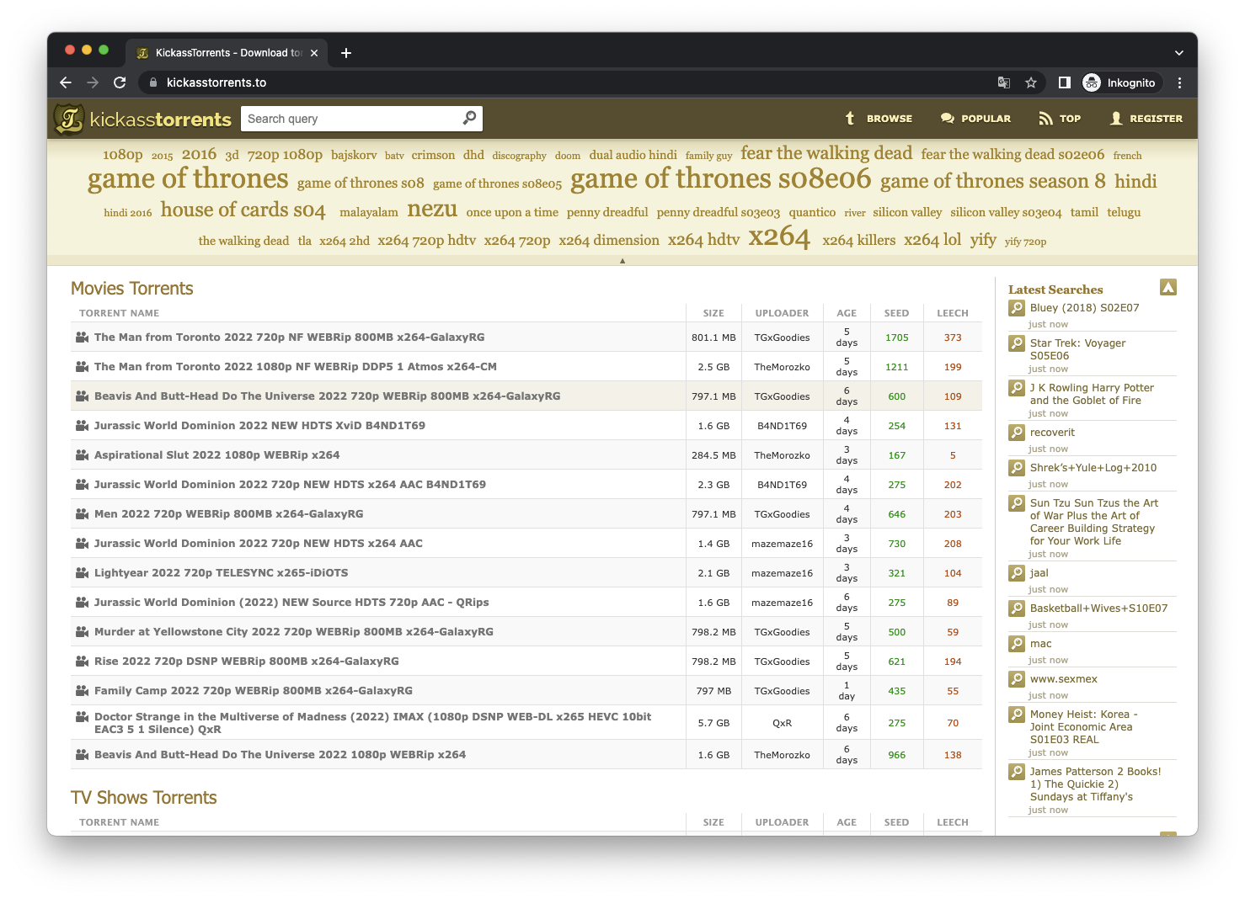Click uploader QxR

tap(782, 723)
